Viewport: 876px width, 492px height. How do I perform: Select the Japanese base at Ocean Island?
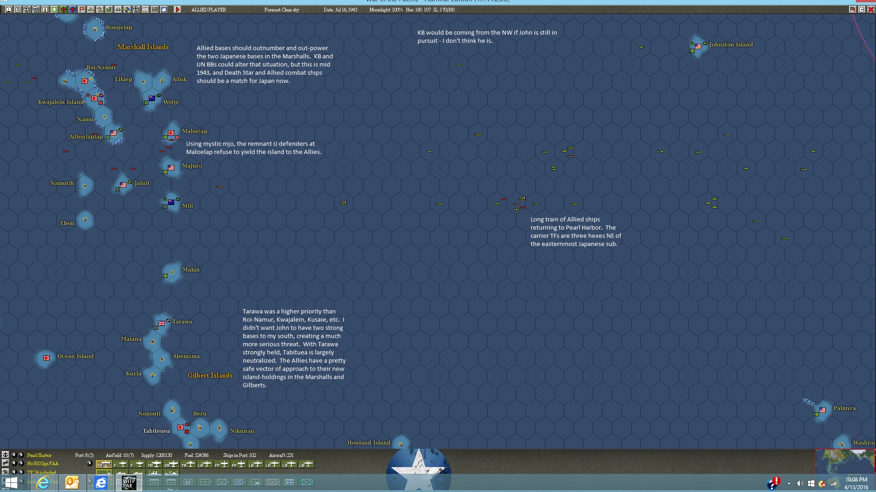pos(47,358)
